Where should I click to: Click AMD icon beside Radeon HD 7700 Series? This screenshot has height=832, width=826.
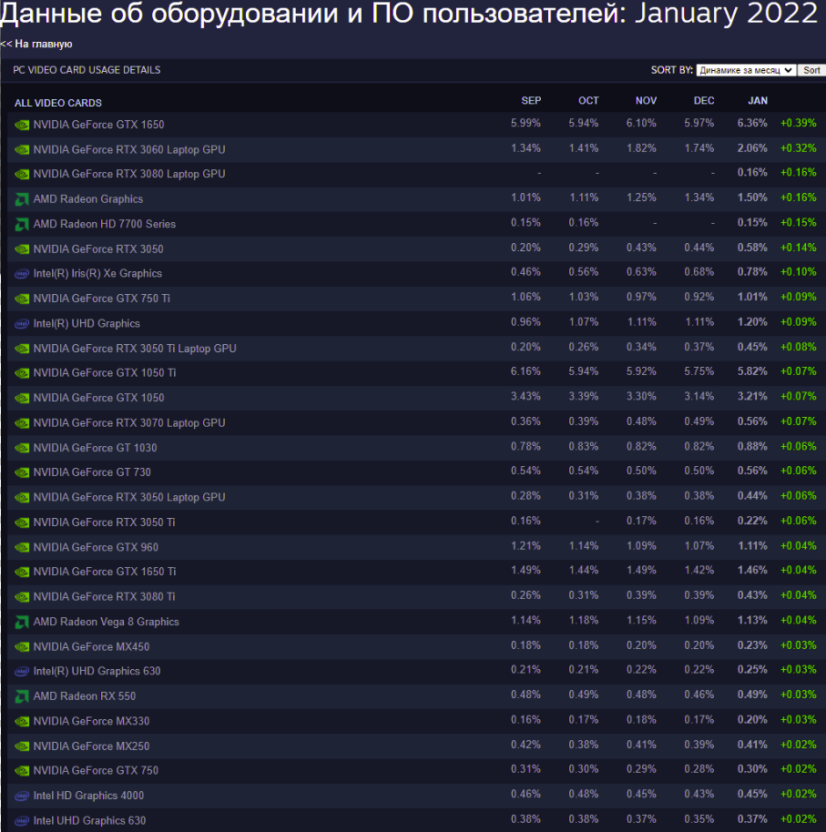click(x=22, y=225)
